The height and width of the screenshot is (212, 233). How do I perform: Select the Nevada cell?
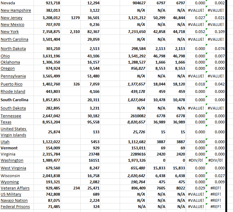(x=17, y=3)
